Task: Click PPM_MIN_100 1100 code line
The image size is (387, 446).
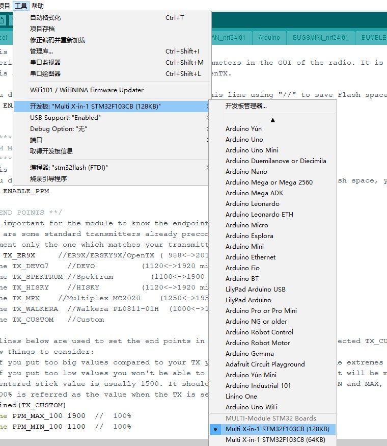Action: (66, 427)
